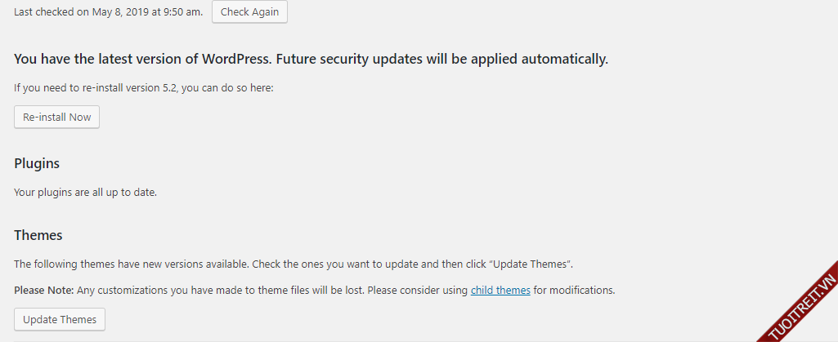The height and width of the screenshot is (342, 838).
Task: Open the child themes link
Action: click(x=500, y=290)
